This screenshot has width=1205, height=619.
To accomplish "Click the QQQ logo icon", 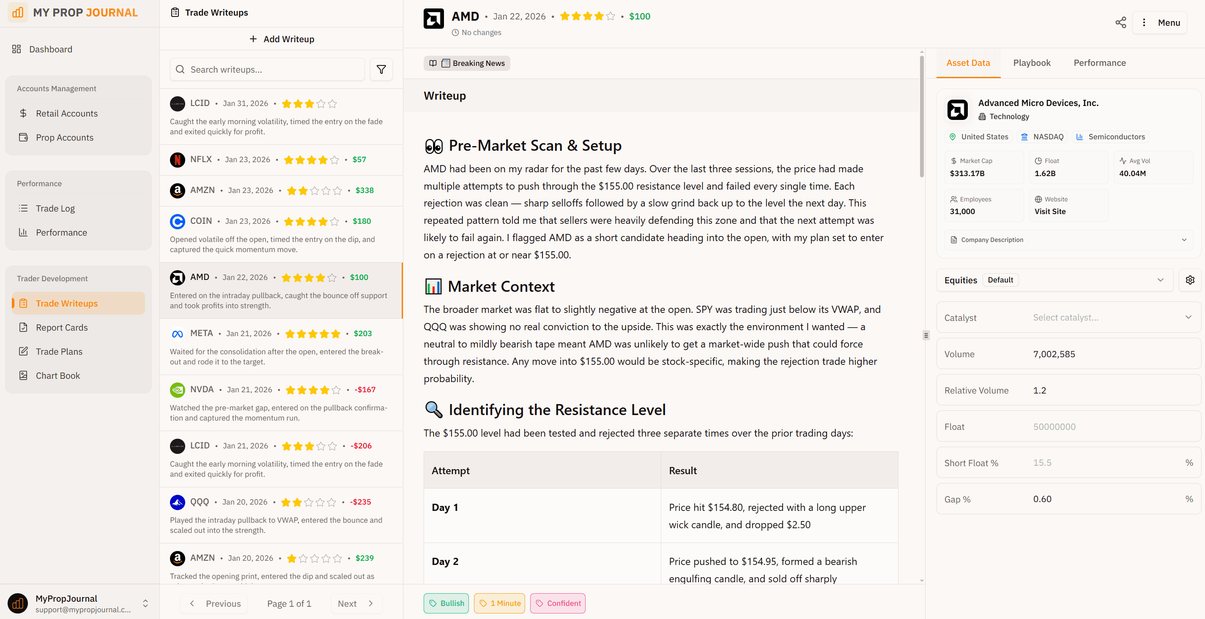I will click(x=177, y=502).
